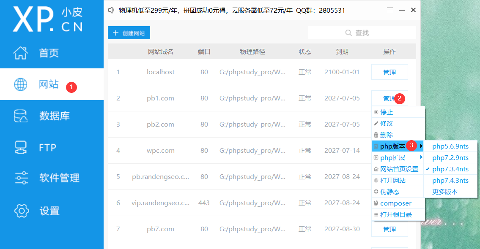Select the localhost domain cell

(x=160, y=72)
